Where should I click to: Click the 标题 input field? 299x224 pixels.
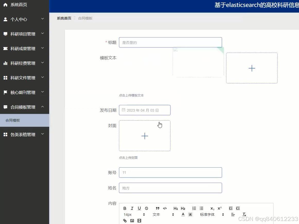tap(170, 42)
